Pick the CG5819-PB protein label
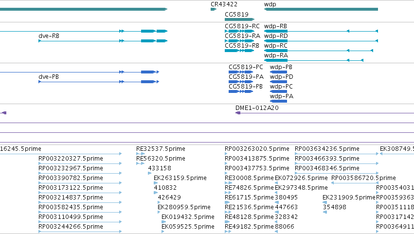 [246, 87]
